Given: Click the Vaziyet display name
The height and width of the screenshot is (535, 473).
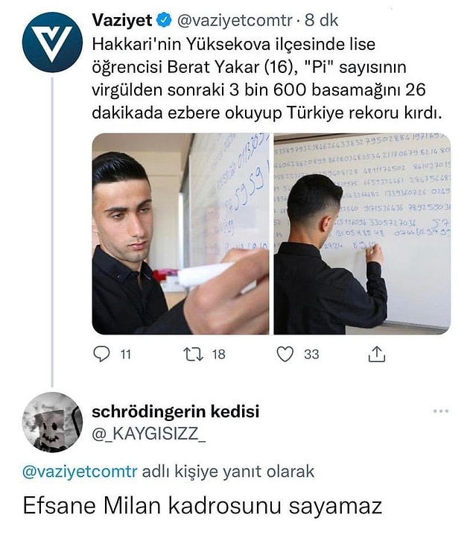Looking at the screenshot, I should point(122,20).
